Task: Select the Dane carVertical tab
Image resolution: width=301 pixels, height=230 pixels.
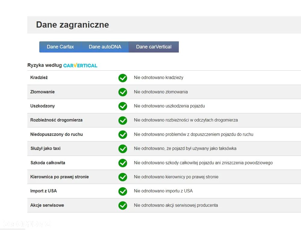Action: [x=154, y=47]
